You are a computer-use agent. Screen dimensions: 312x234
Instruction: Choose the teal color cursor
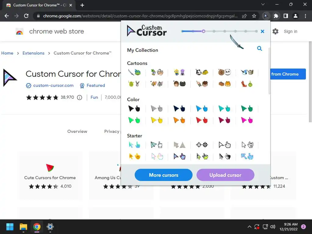click(x=225, y=109)
